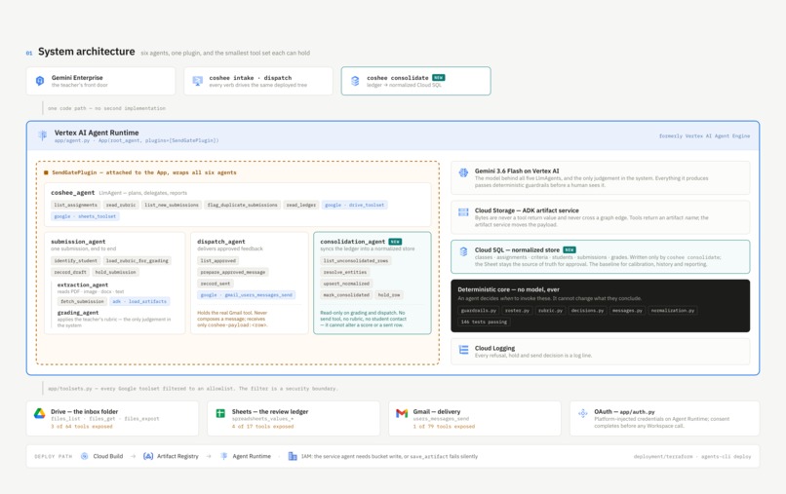Click the coshee consolidate database icon

click(355, 81)
